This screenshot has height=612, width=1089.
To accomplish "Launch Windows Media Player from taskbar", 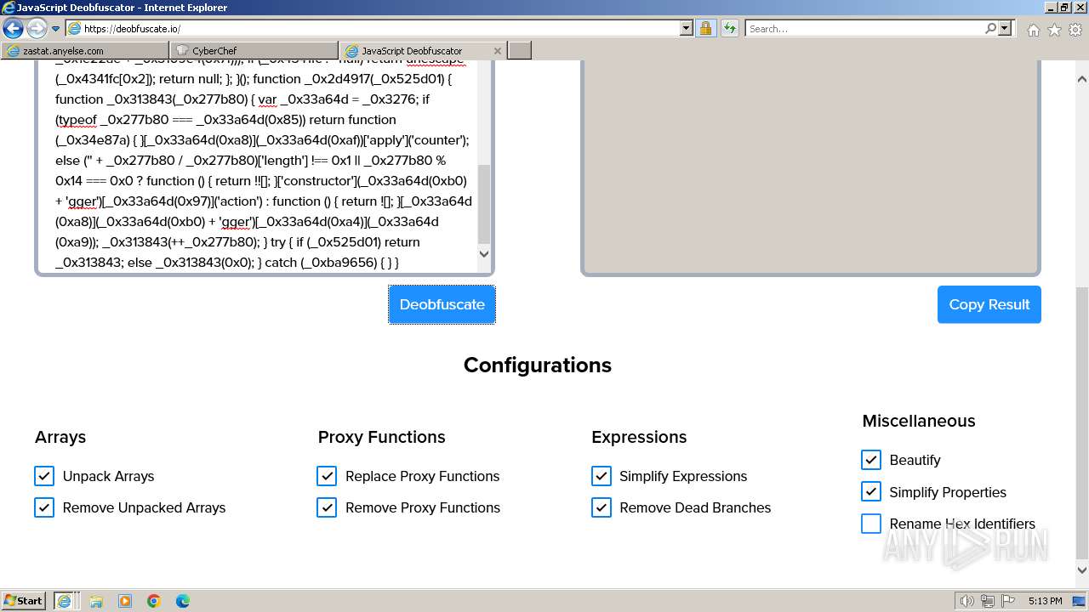I will 125,601.
